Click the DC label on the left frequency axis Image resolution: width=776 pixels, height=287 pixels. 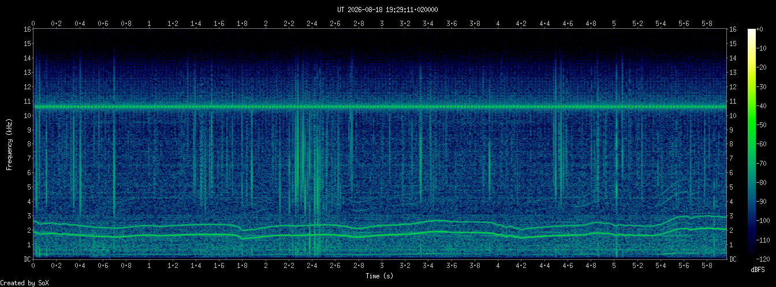27,259
